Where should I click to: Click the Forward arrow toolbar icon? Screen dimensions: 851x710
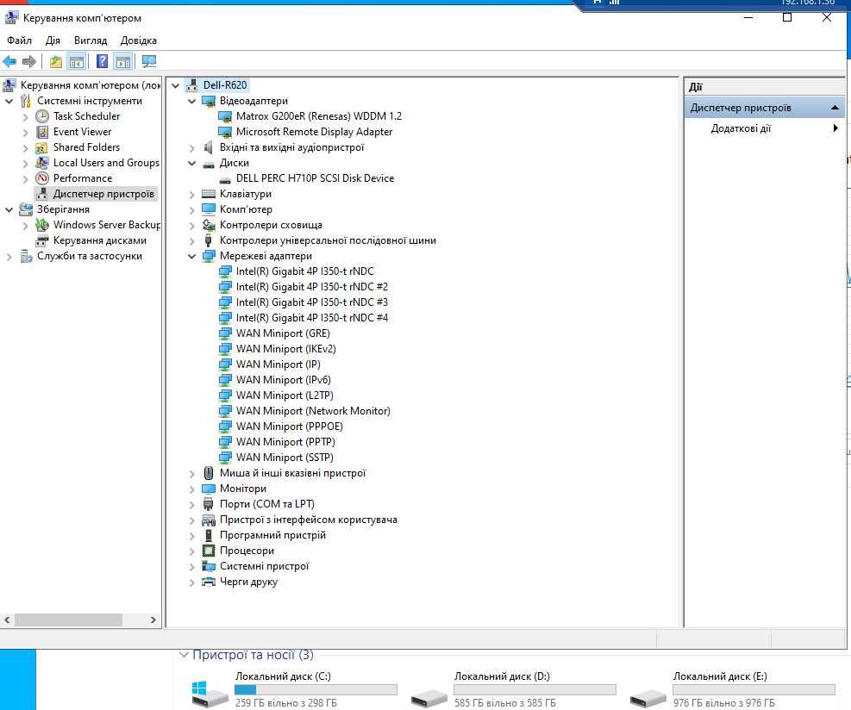coord(29,62)
